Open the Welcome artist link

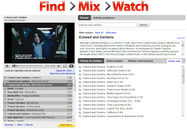[x=111, y=33]
